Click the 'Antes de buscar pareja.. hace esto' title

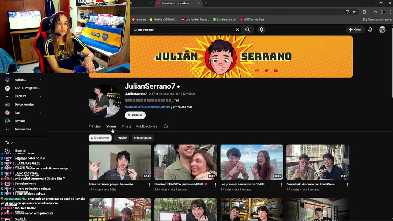pos(111,184)
